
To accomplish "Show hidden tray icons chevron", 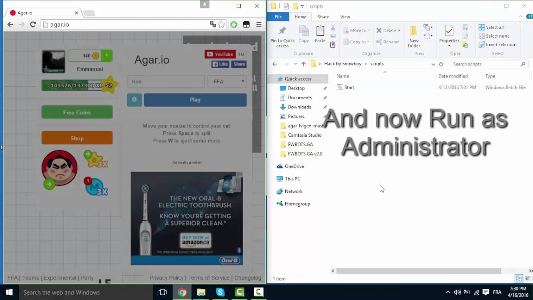I will [448, 292].
